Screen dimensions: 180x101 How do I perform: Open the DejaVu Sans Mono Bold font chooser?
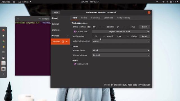point(121,32)
